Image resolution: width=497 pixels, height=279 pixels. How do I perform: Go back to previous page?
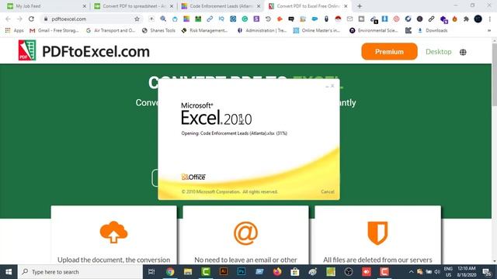point(9,19)
